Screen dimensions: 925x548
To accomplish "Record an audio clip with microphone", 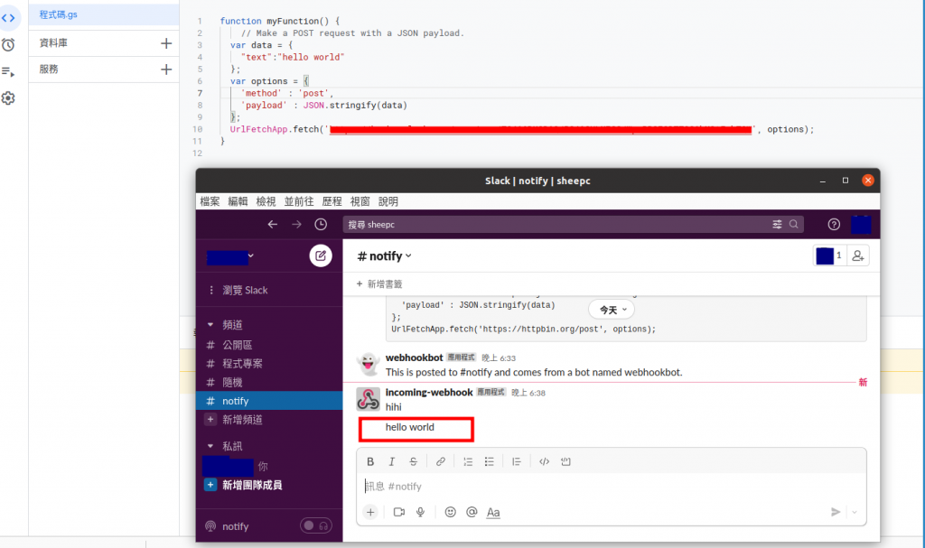I will tap(420, 512).
